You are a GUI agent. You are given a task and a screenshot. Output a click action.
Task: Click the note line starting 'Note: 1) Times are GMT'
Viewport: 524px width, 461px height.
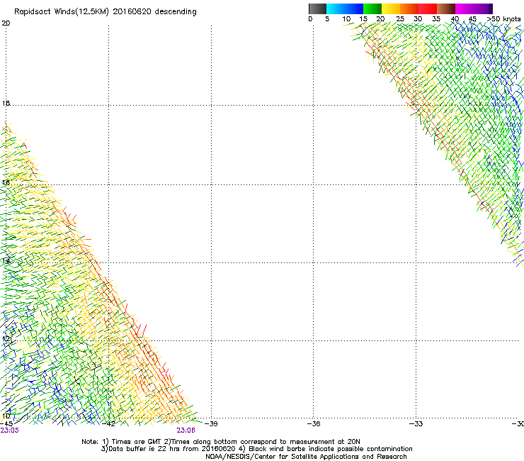click(x=221, y=442)
